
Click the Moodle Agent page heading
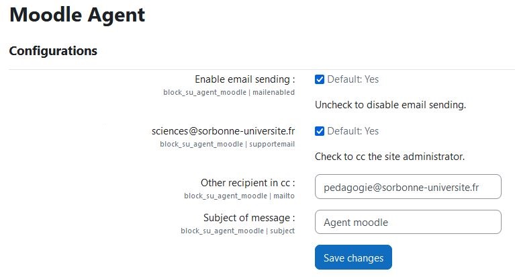pyautogui.click(x=77, y=15)
